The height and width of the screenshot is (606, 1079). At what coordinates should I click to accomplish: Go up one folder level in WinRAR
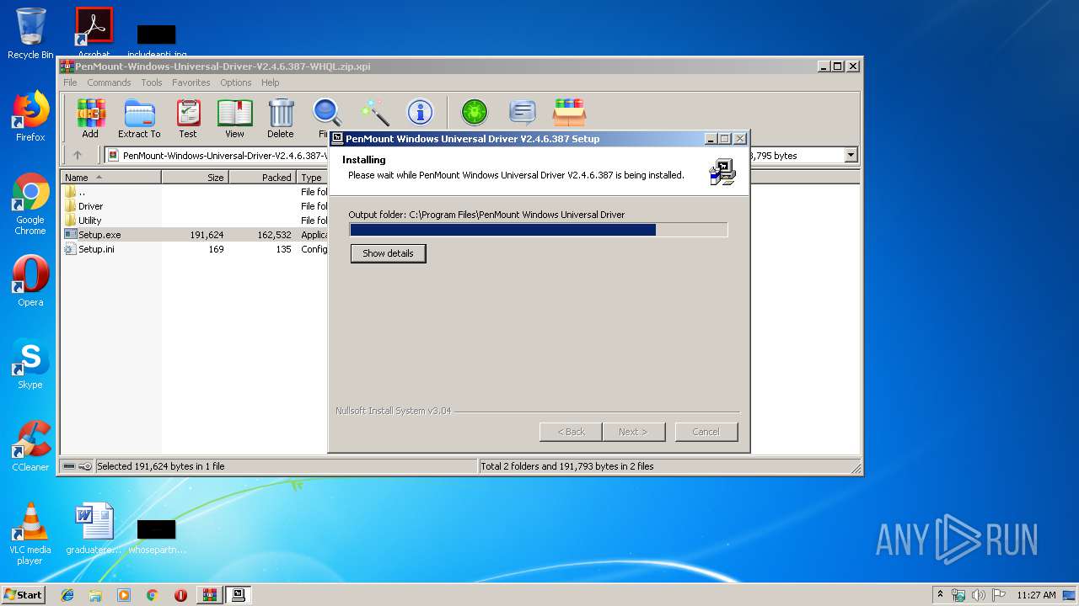coord(78,155)
